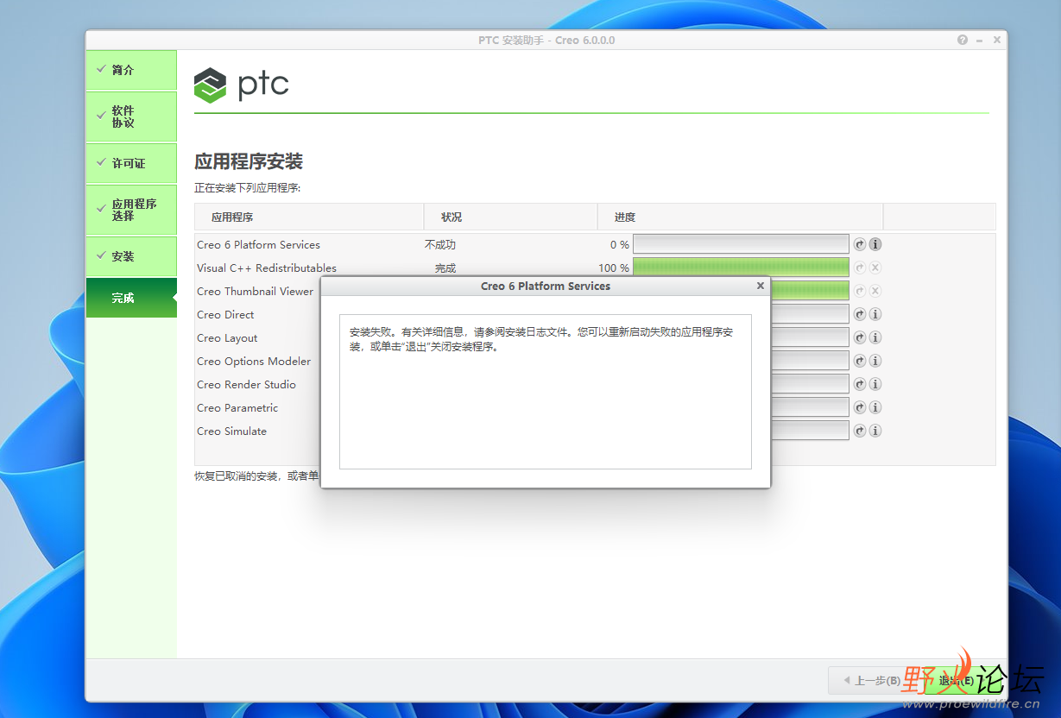Select the Creo Layout row name
This screenshot has height=718, width=1061.
pyautogui.click(x=227, y=338)
